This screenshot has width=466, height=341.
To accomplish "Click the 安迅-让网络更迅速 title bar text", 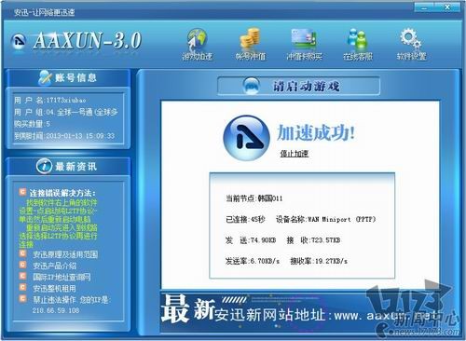I will pyautogui.click(x=44, y=12).
